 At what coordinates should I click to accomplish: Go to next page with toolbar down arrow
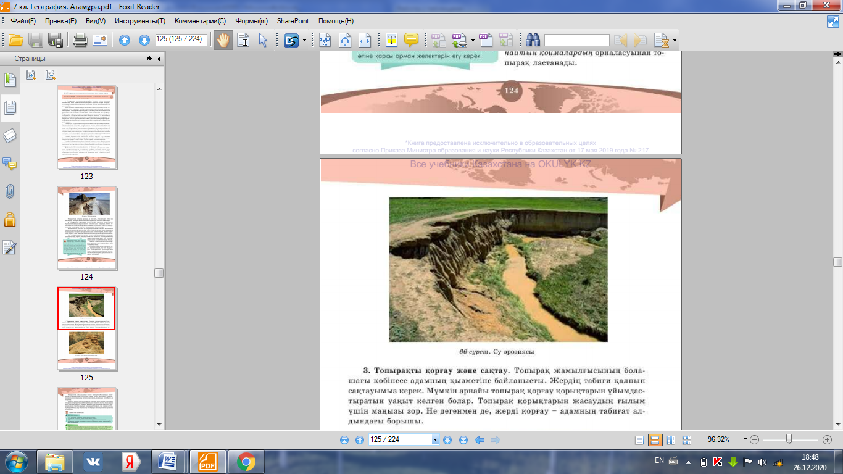(144, 40)
